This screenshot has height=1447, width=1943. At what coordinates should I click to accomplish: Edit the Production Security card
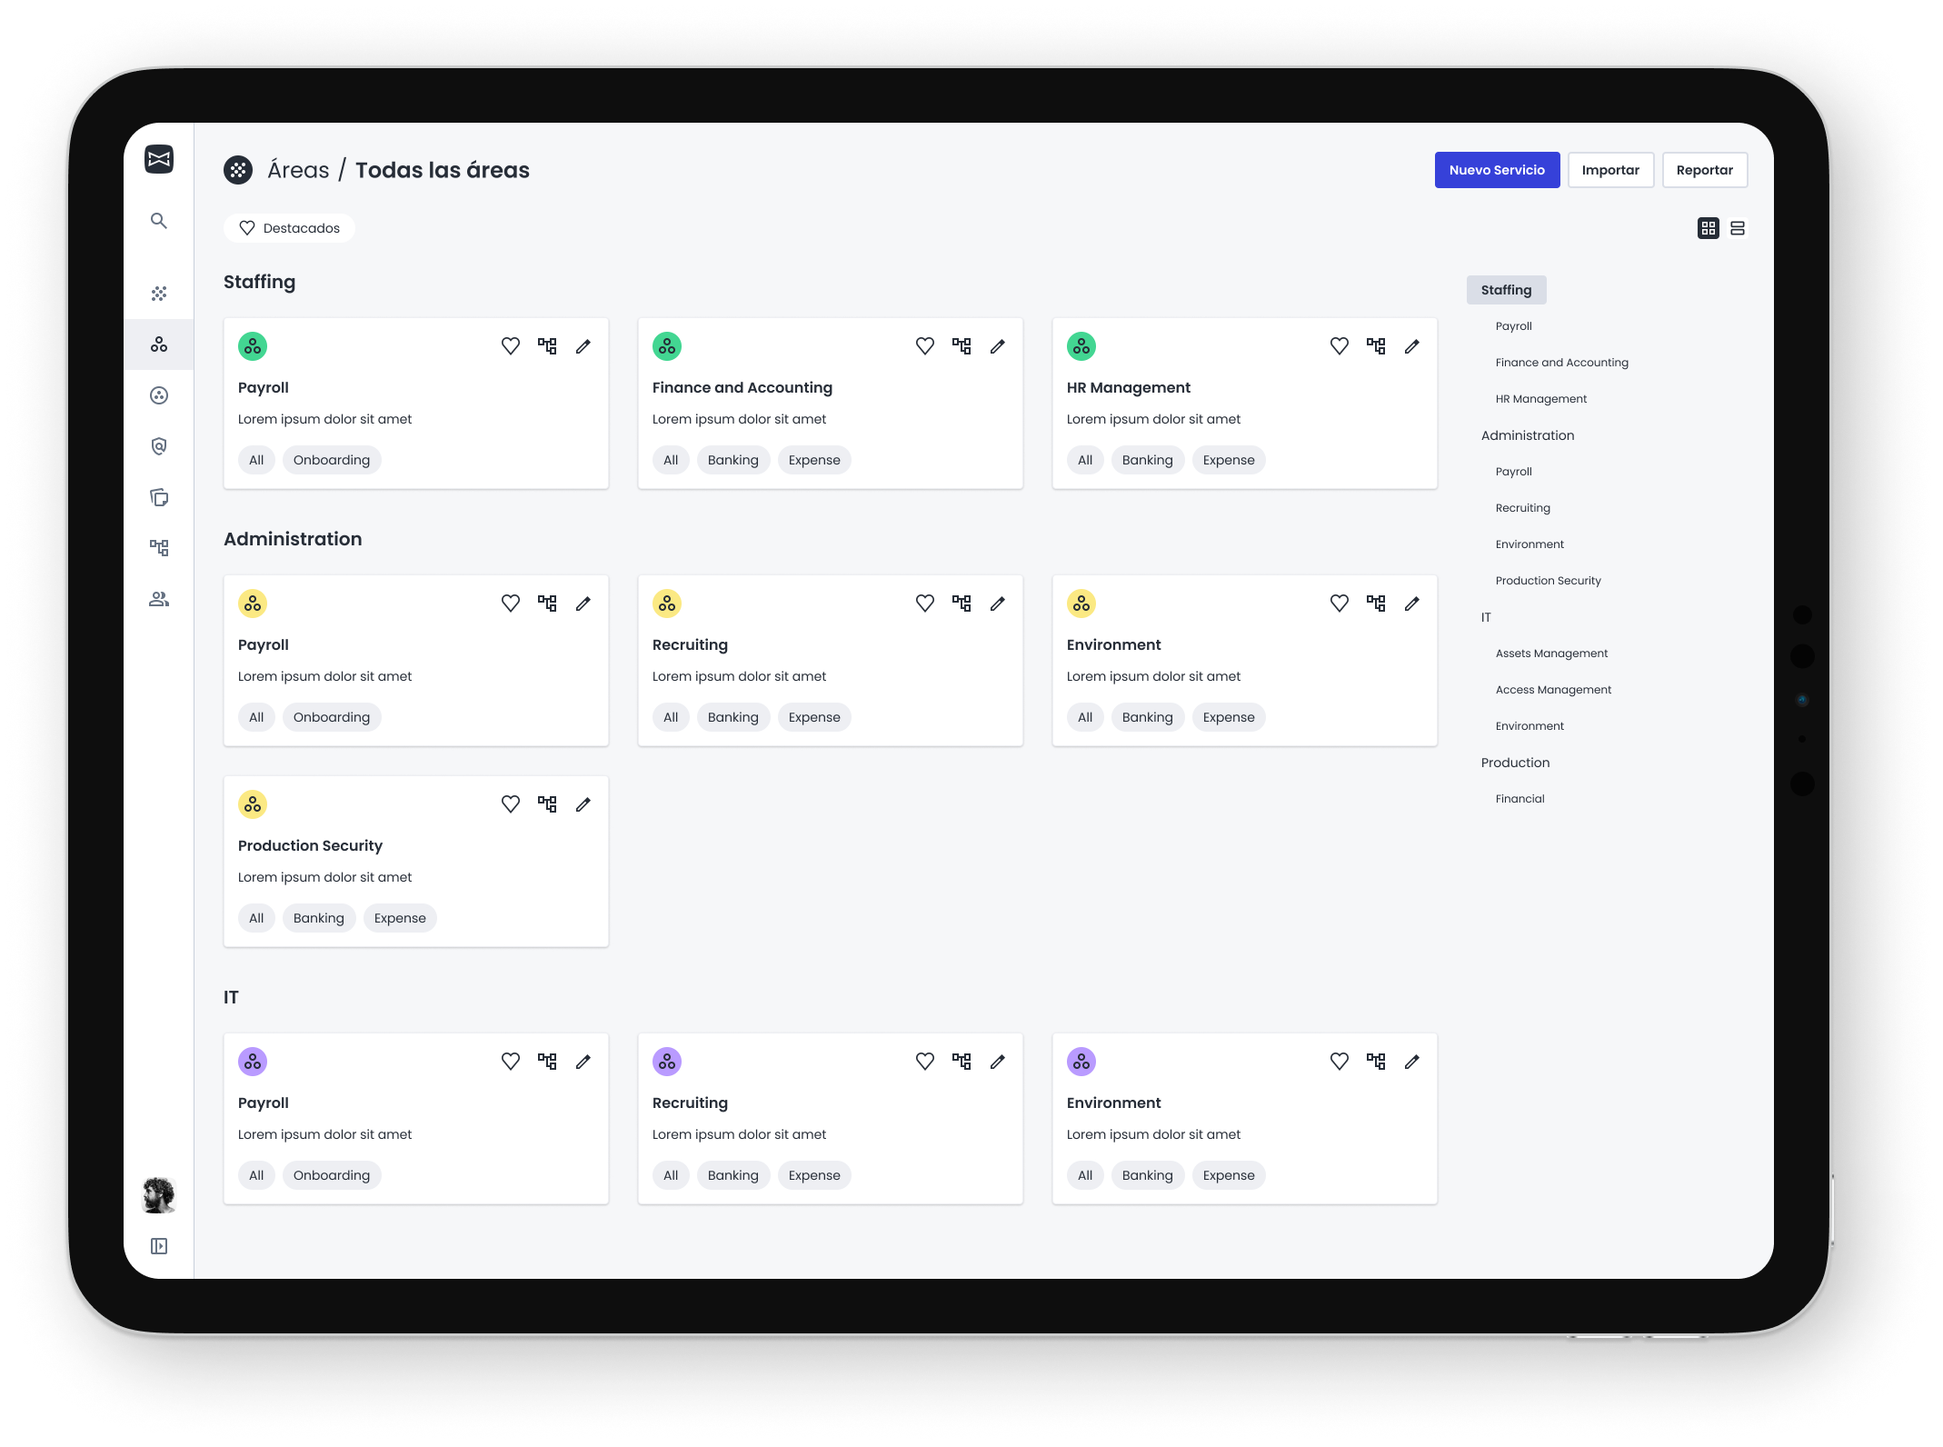583,804
